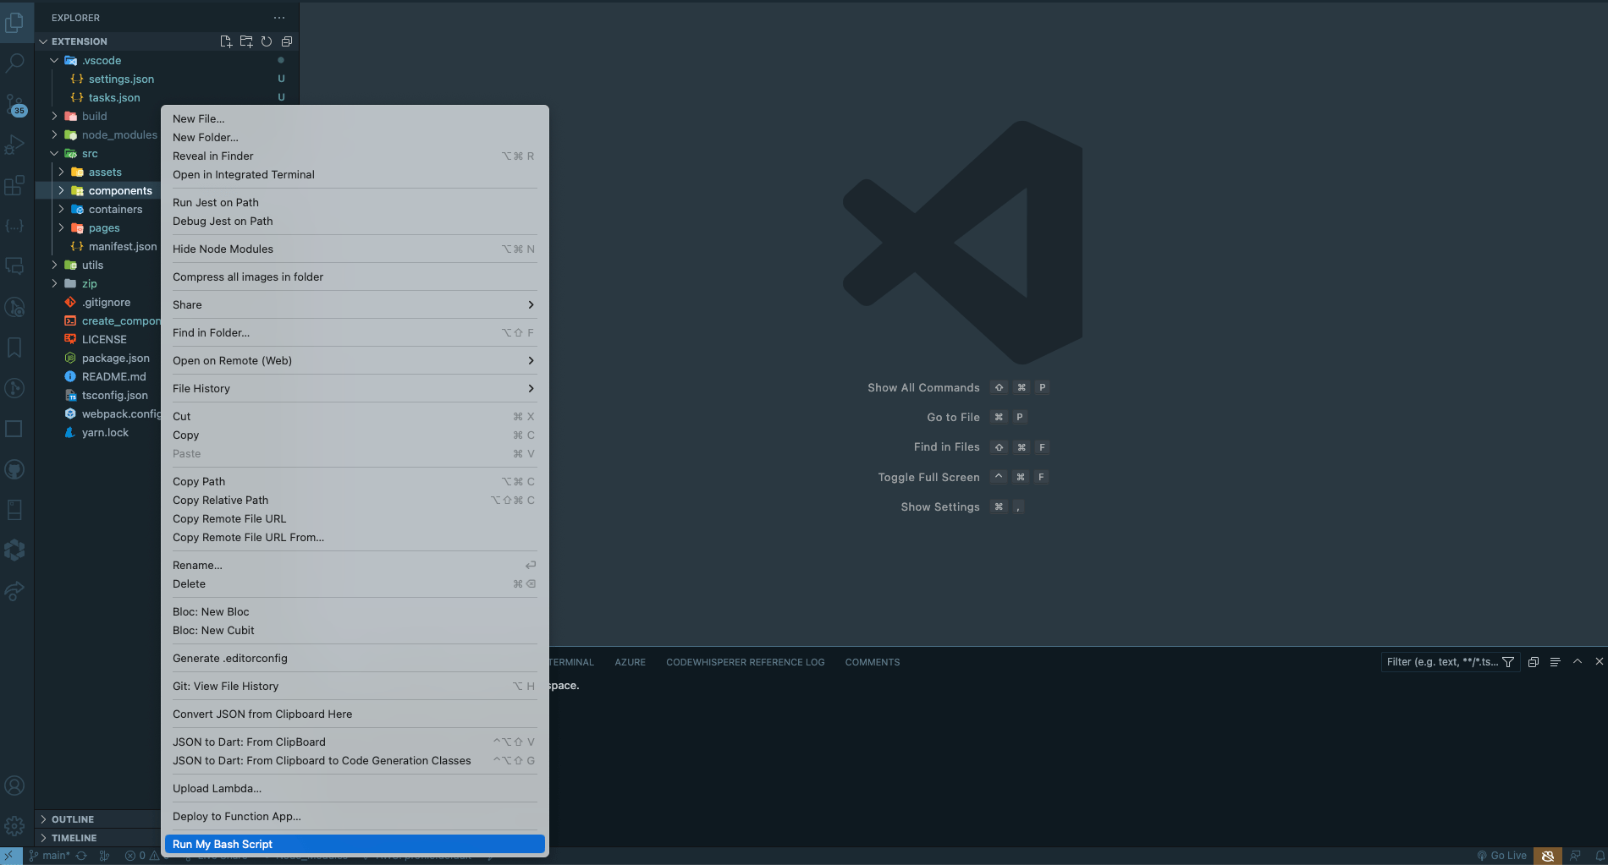Image resolution: width=1608 pixels, height=865 pixels.
Task: Collapse the src folder
Action: pyautogui.click(x=54, y=153)
